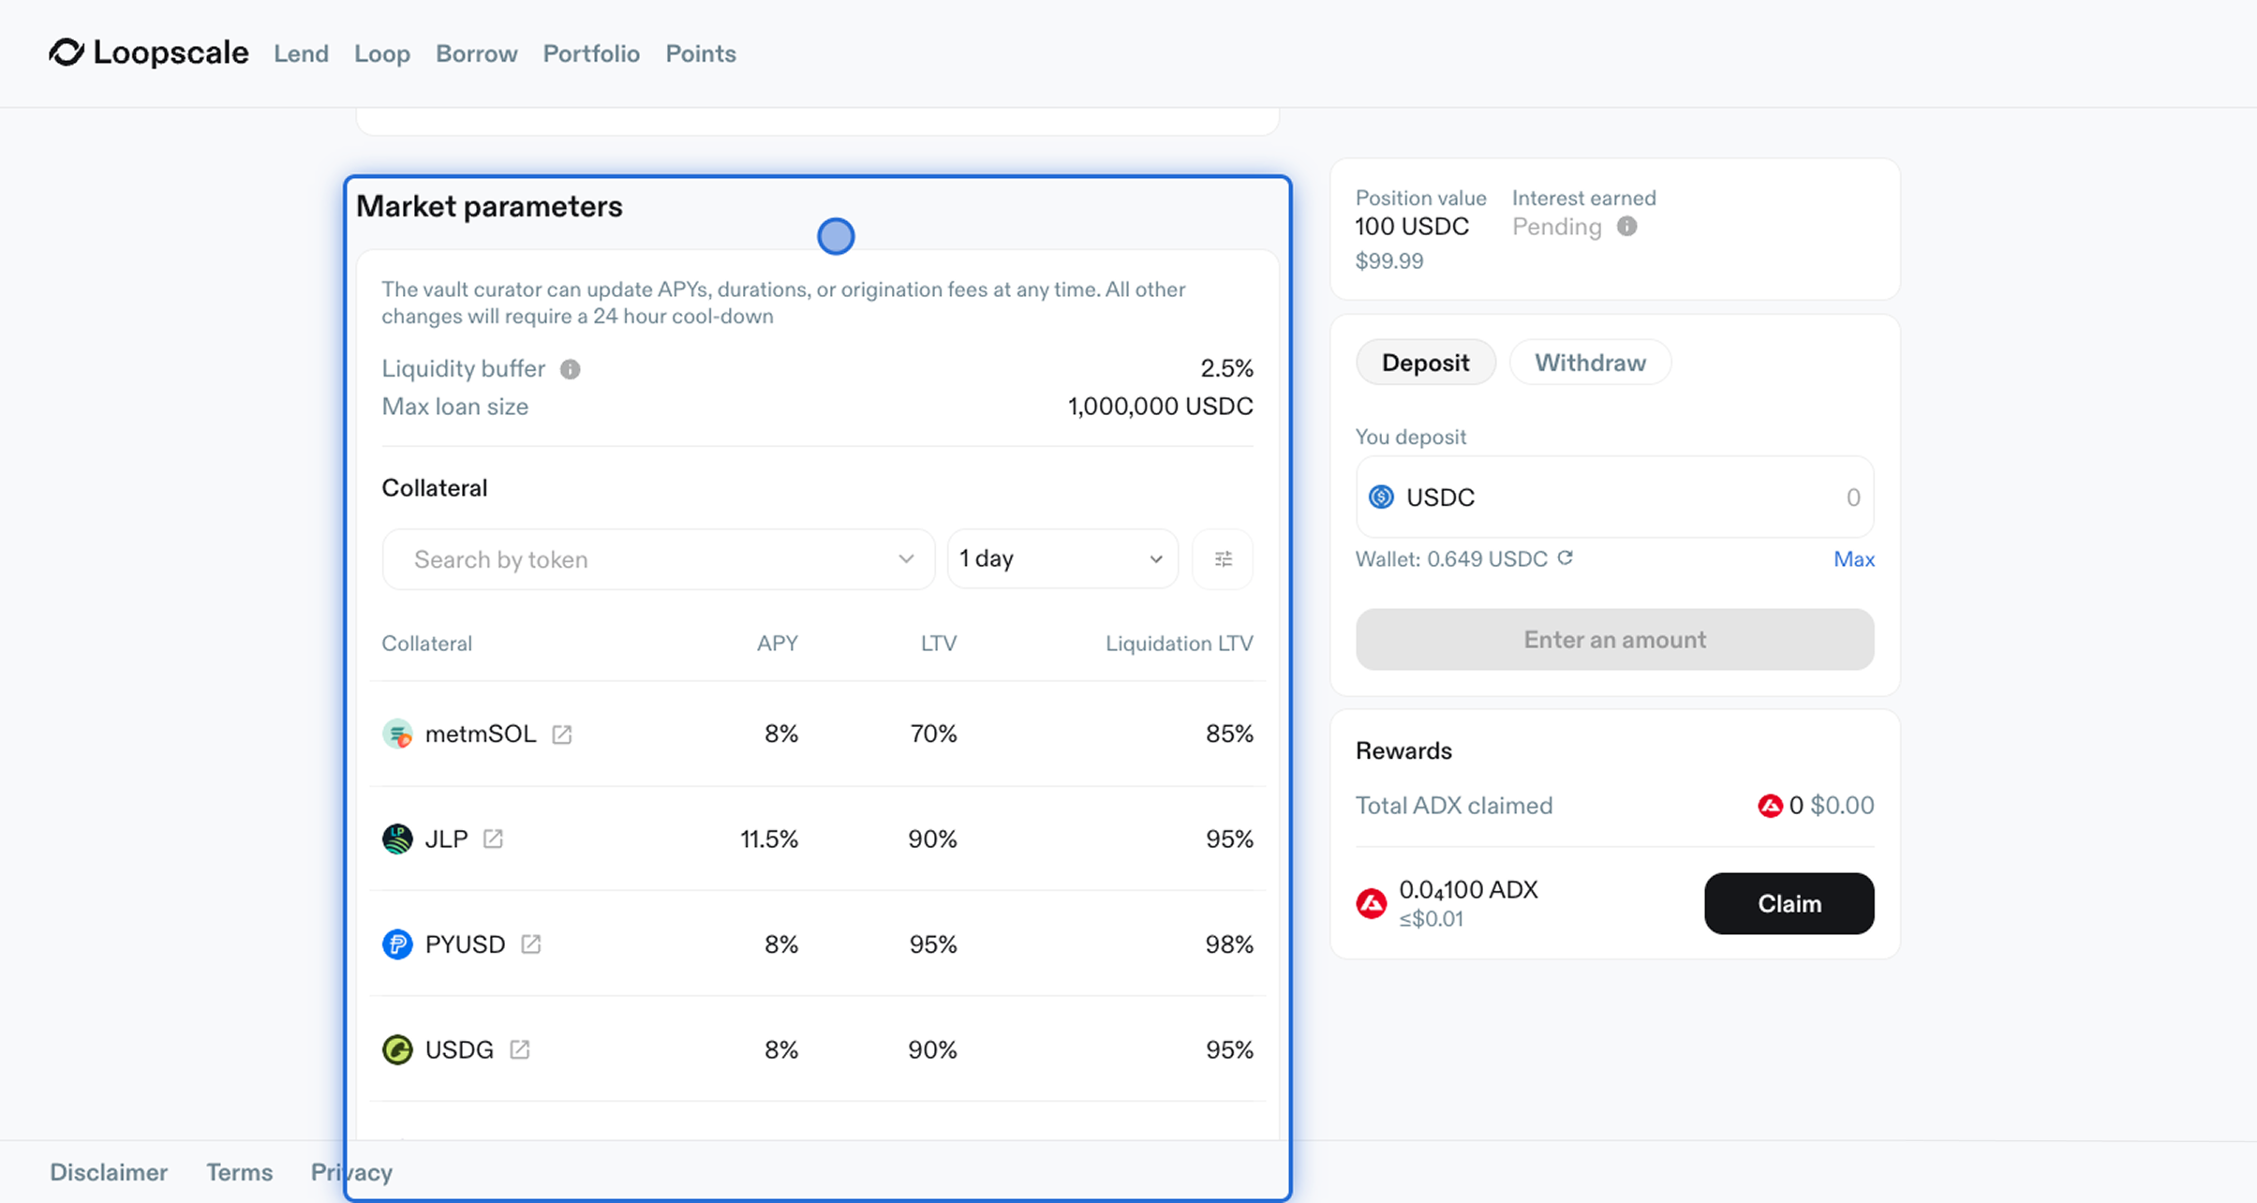Image resolution: width=2257 pixels, height=1203 pixels.
Task: Switch to Deposit mode
Action: pyautogui.click(x=1425, y=363)
